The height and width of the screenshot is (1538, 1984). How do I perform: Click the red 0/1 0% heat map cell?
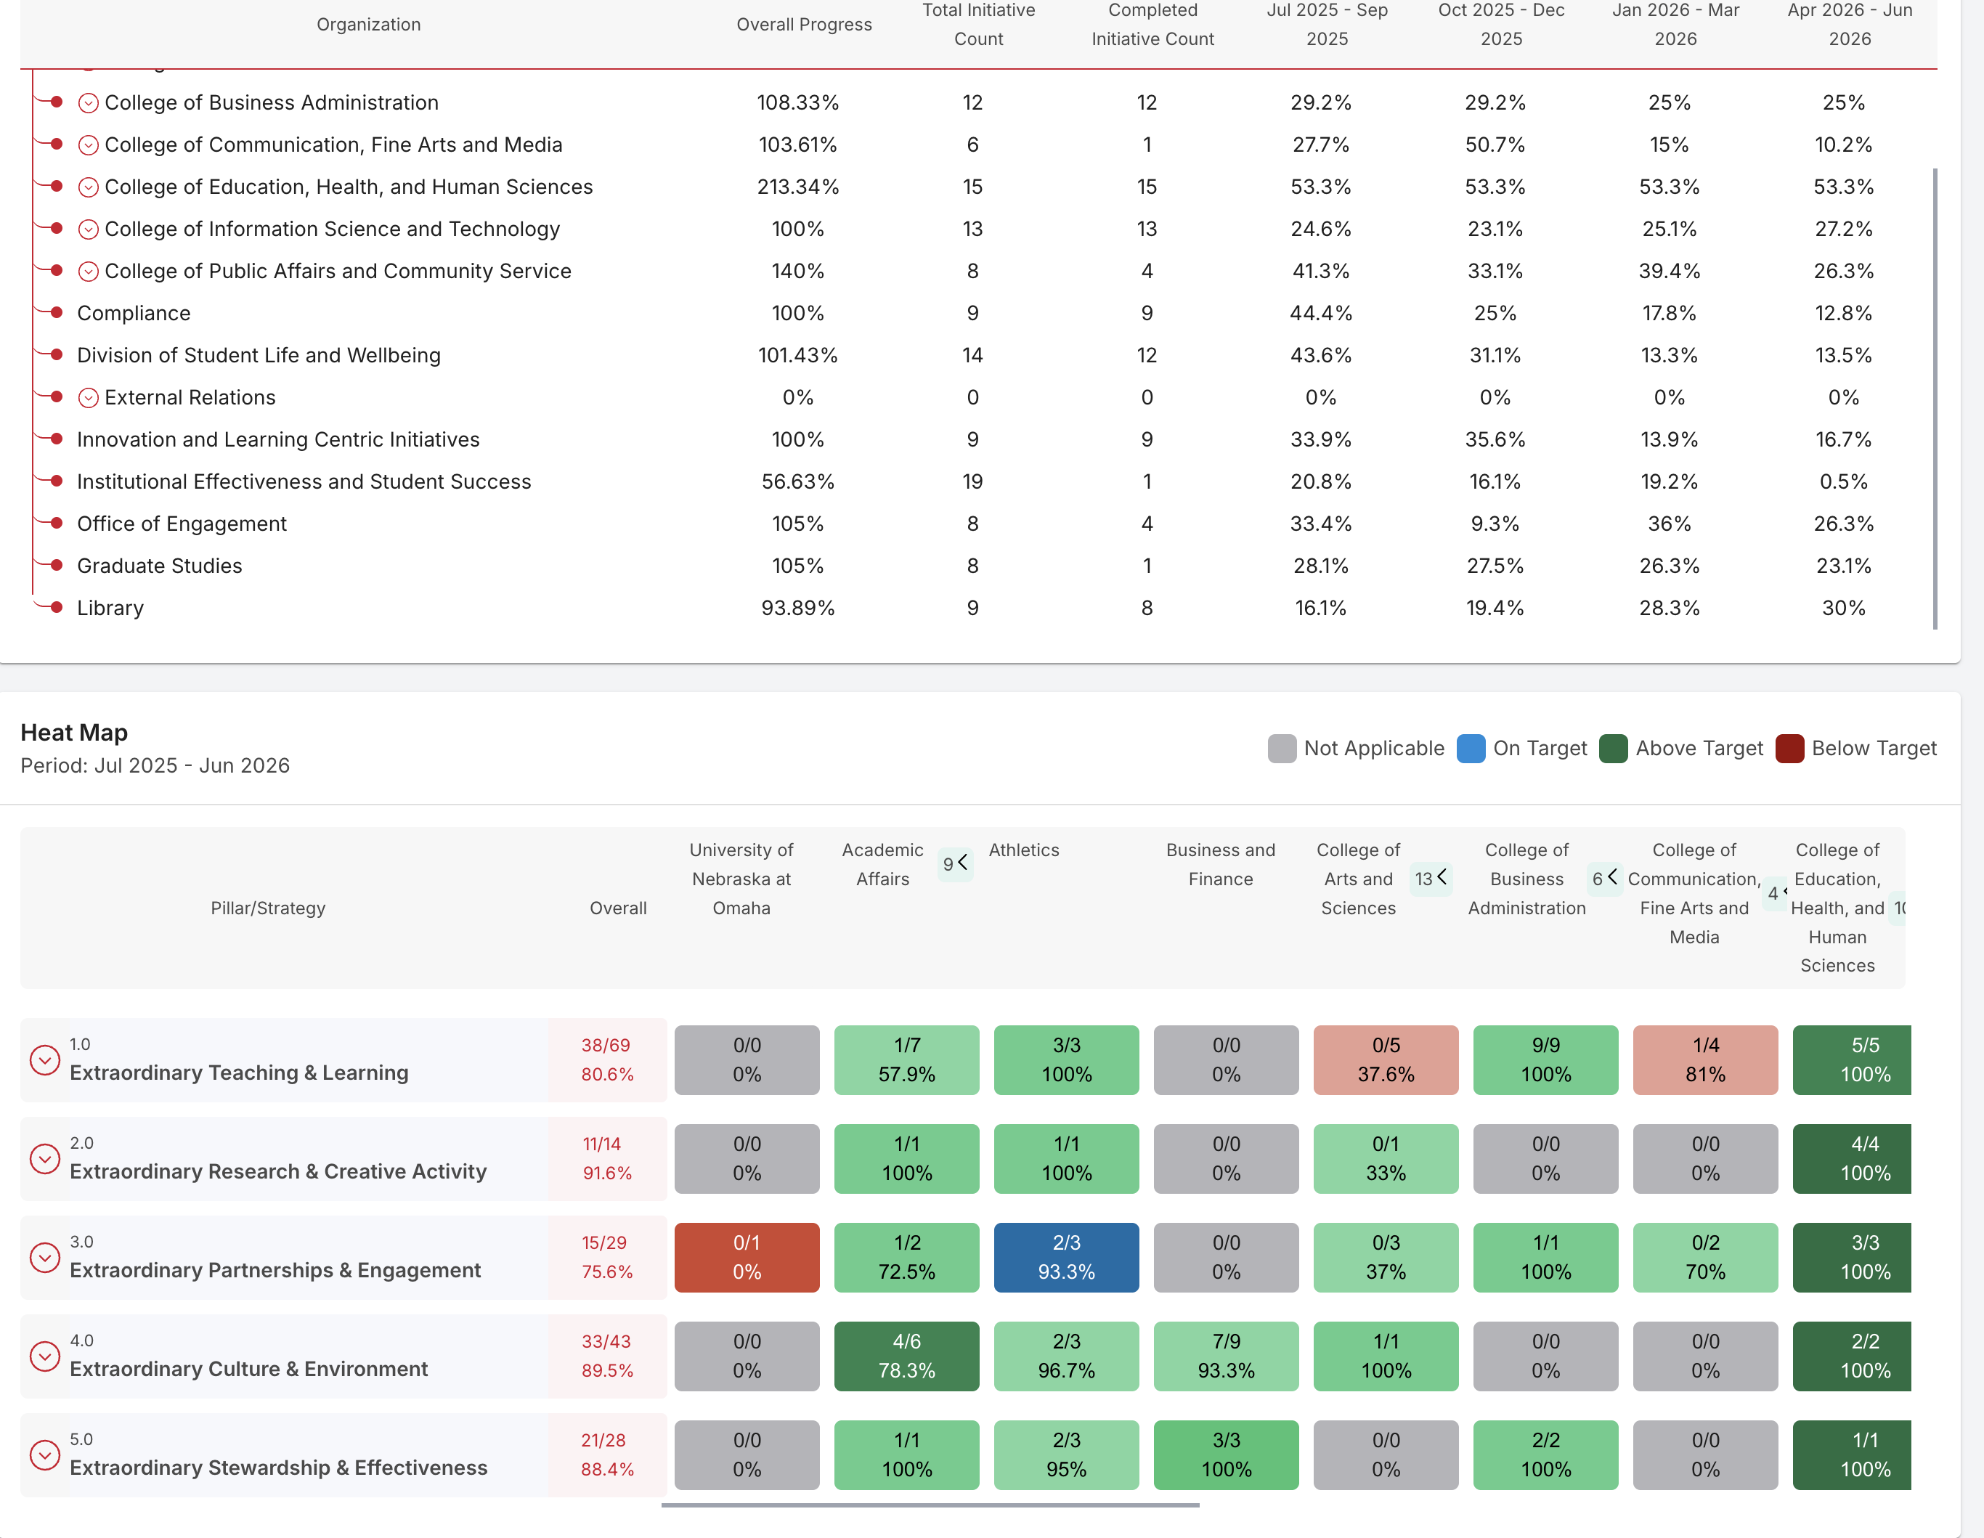pos(747,1257)
